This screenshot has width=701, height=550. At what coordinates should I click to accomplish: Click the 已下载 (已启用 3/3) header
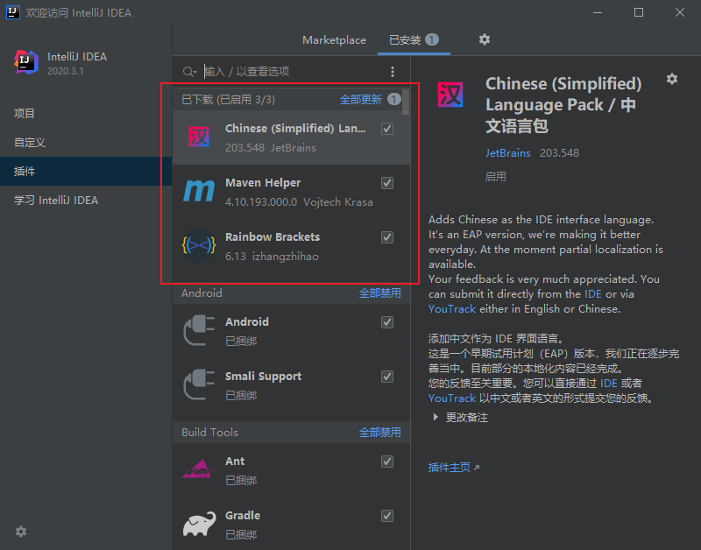click(x=228, y=99)
